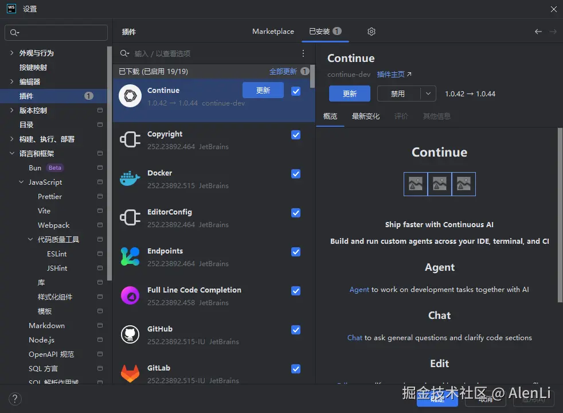Expand the 构建、执行、部署 group
The image size is (563, 413).
(x=12, y=139)
